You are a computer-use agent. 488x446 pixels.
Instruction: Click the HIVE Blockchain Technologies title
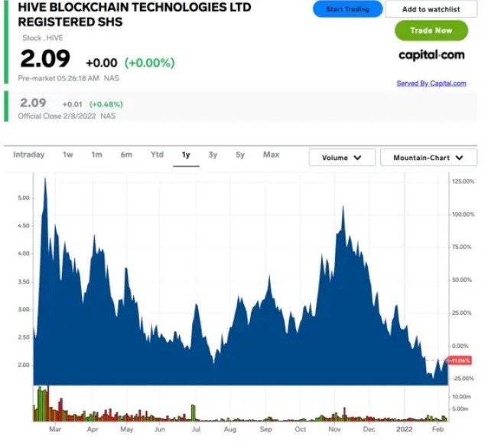tap(103, 15)
